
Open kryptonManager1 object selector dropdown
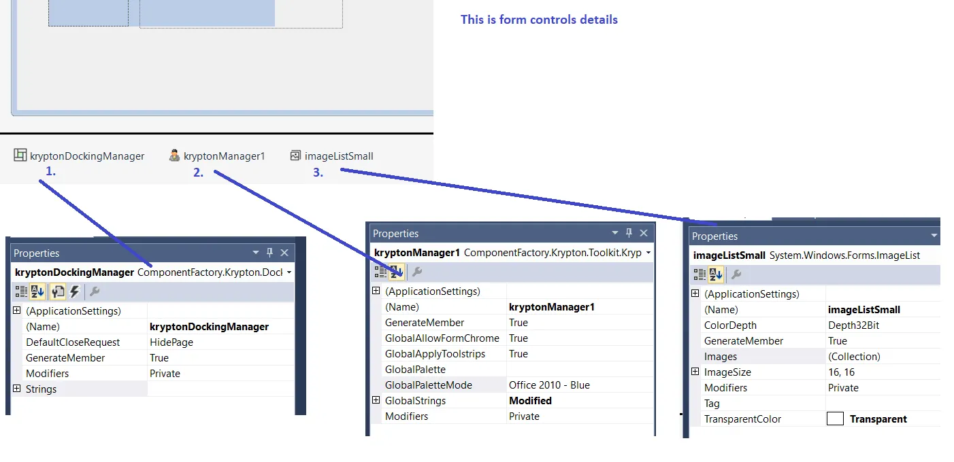648,253
